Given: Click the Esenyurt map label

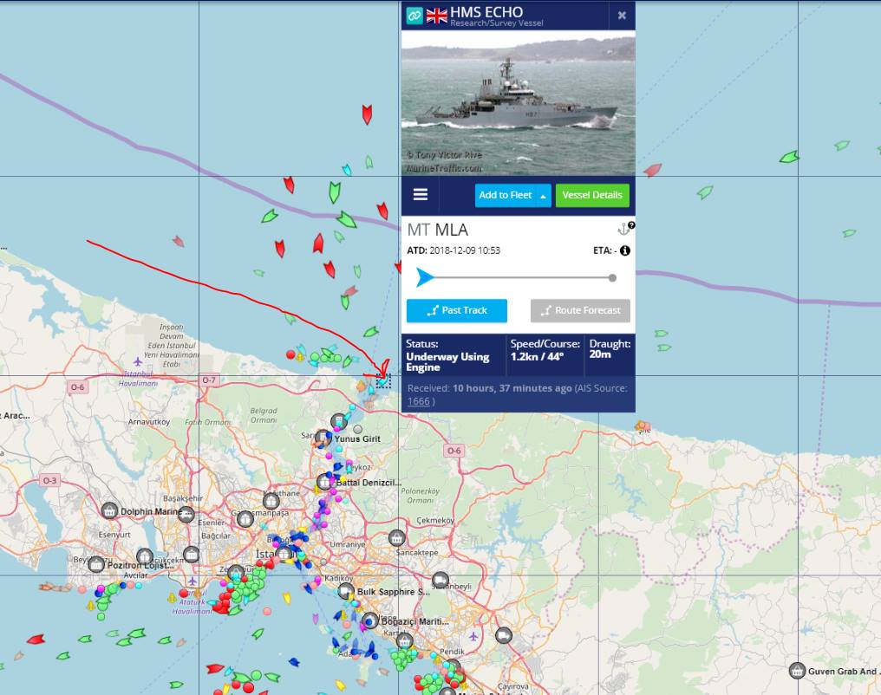Looking at the screenshot, I should 114,535.
